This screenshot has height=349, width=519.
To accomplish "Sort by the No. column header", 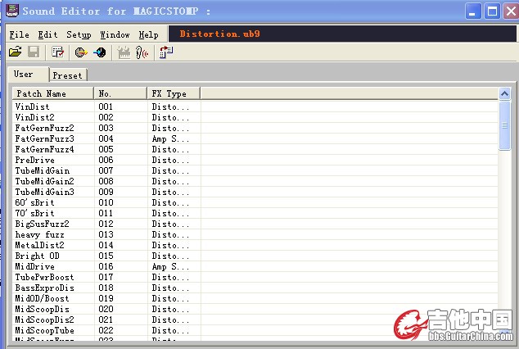I will click(x=120, y=93).
